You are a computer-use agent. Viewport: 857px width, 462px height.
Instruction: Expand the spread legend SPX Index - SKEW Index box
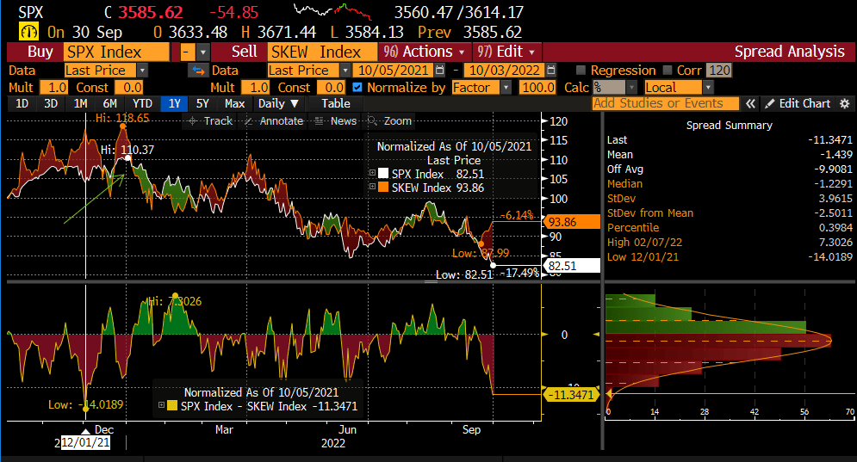pyautogui.click(x=161, y=405)
